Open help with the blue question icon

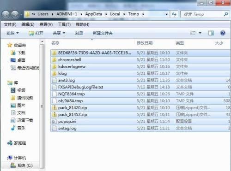pos(223,33)
